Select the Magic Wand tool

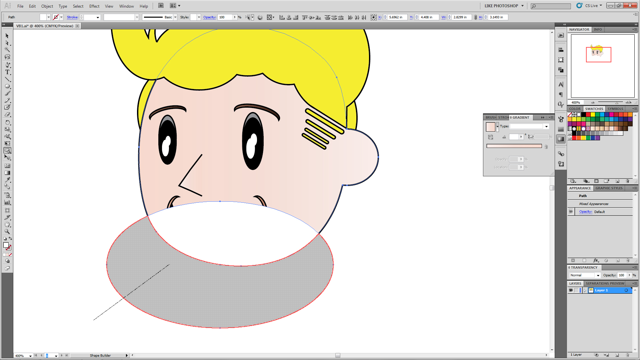[x=7, y=50]
